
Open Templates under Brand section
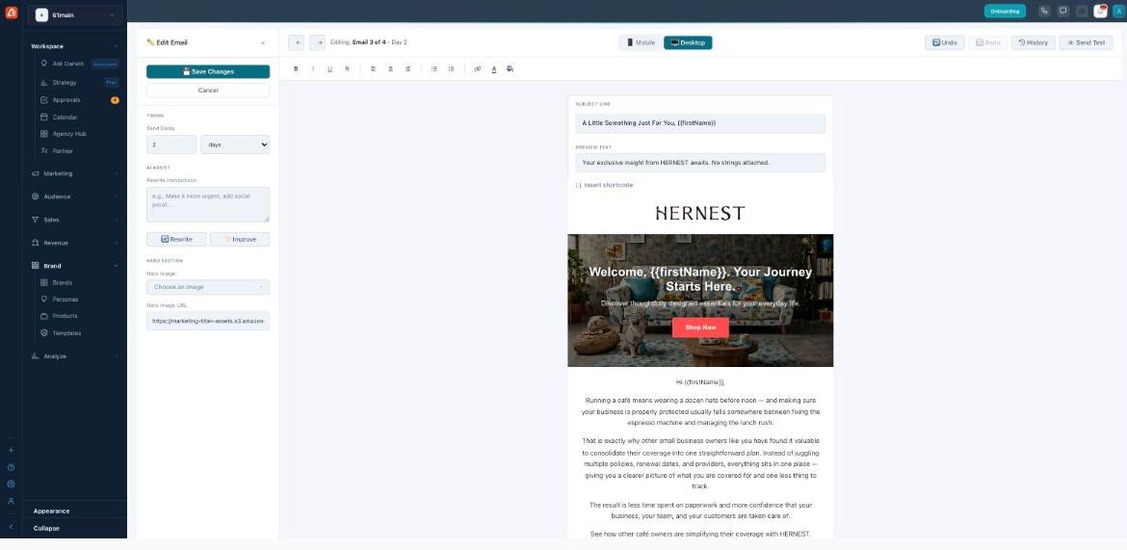[79, 333]
